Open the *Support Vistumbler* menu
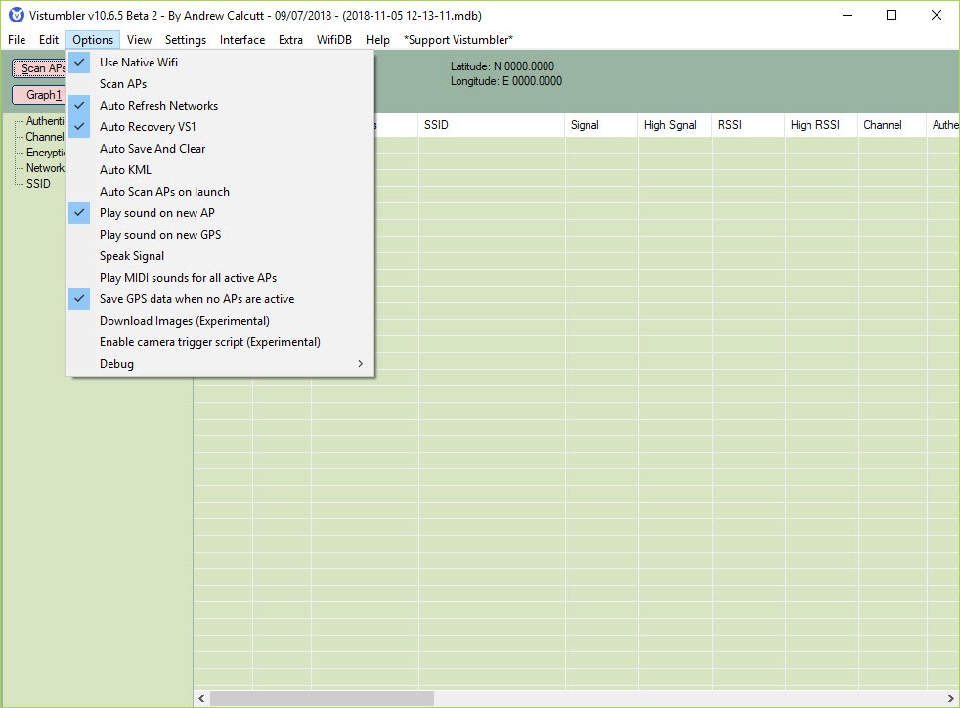 [x=458, y=40]
